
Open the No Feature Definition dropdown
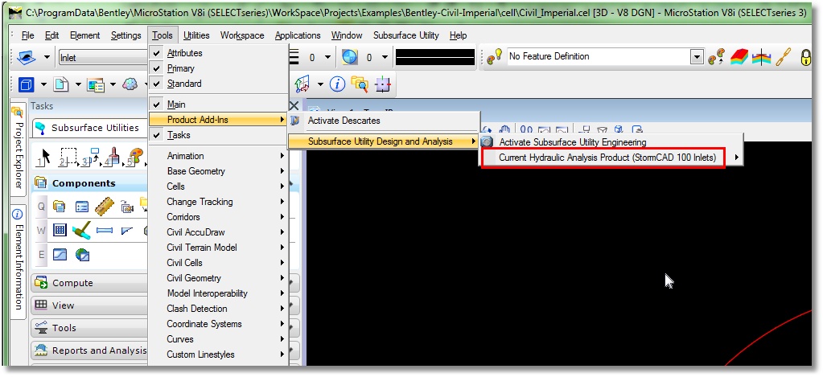coord(697,56)
